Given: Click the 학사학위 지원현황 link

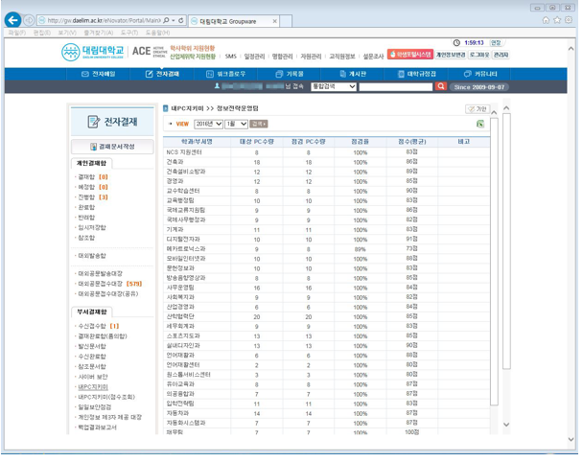Looking at the screenshot, I should (193, 48).
